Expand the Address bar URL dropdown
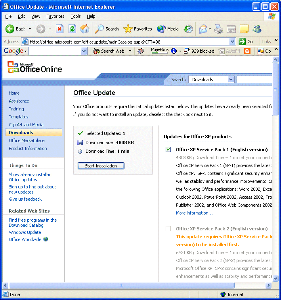Image resolution: width=281 pixels, height=300 pixels. pos(232,42)
